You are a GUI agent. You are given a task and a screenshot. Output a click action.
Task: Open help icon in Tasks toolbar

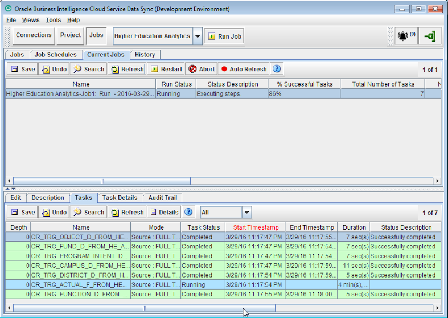pyautogui.click(x=188, y=212)
